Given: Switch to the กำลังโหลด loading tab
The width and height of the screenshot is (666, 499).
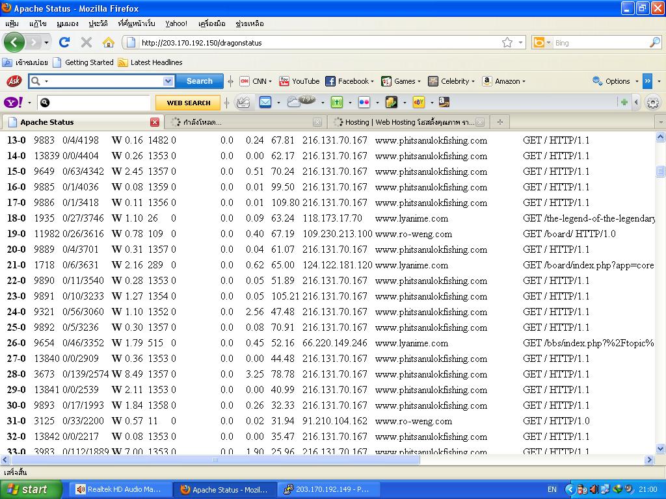Looking at the screenshot, I should tap(245, 122).
